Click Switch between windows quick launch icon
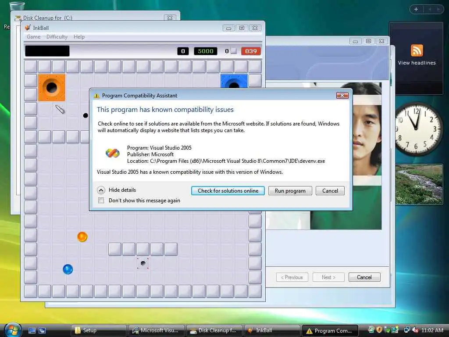The height and width of the screenshot is (337, 449). [42, 330]
